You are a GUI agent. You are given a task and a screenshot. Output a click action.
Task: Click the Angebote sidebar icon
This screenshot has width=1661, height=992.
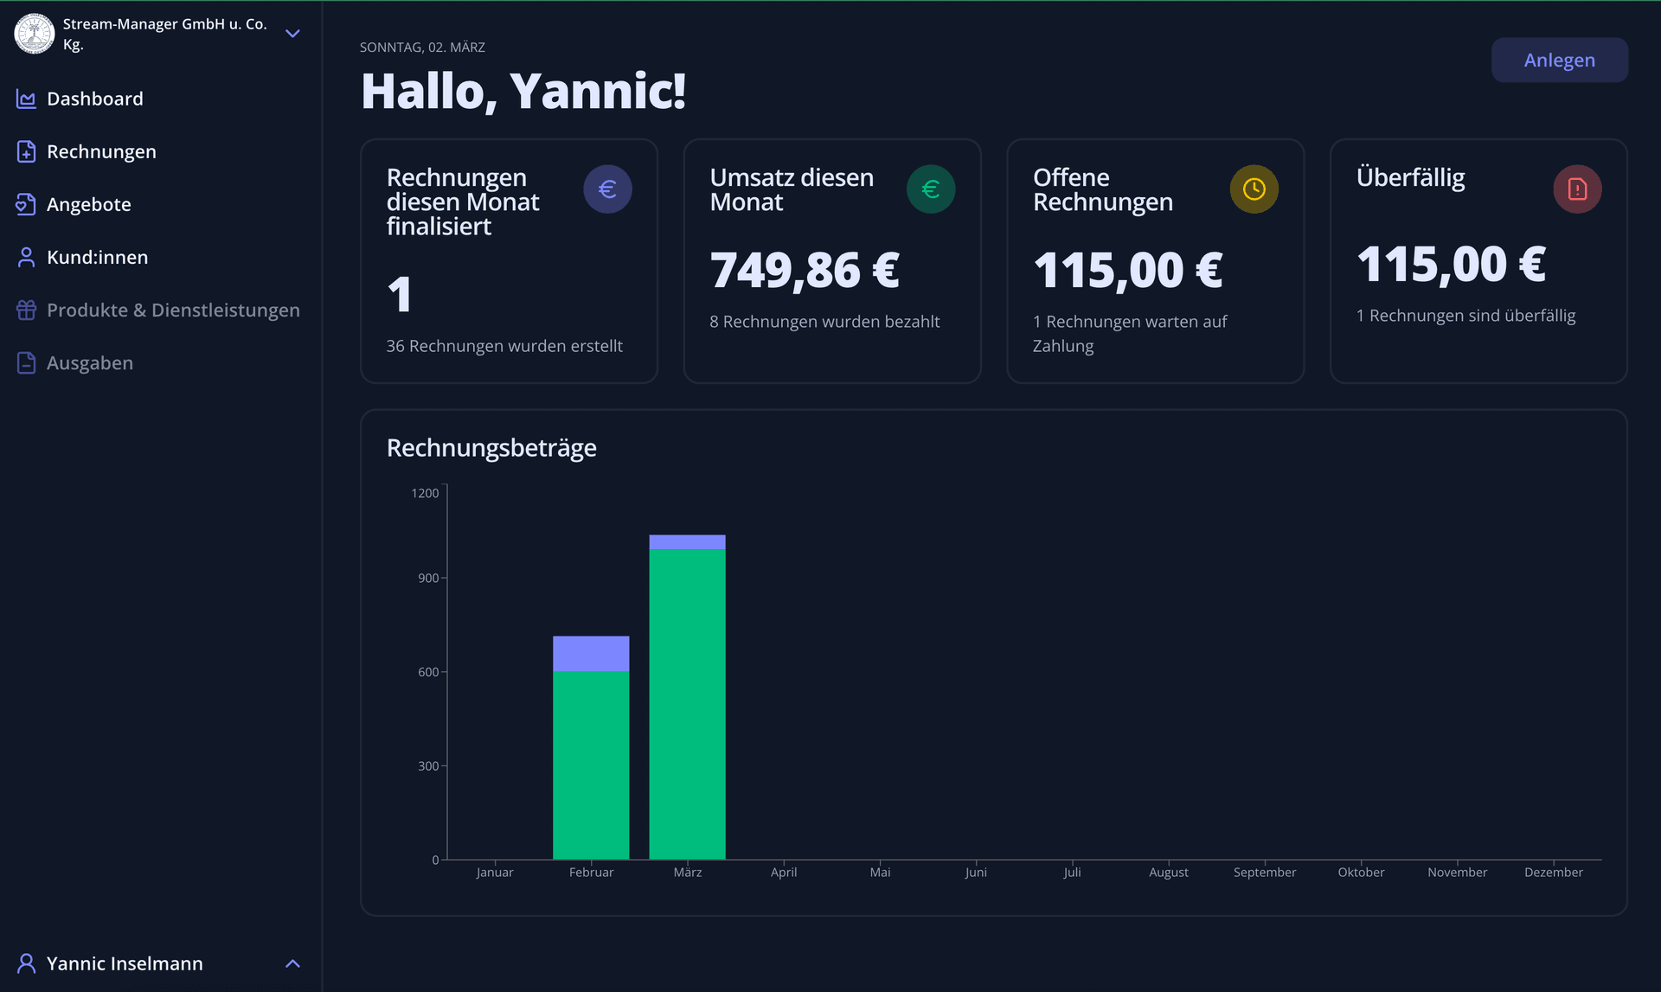26,205
